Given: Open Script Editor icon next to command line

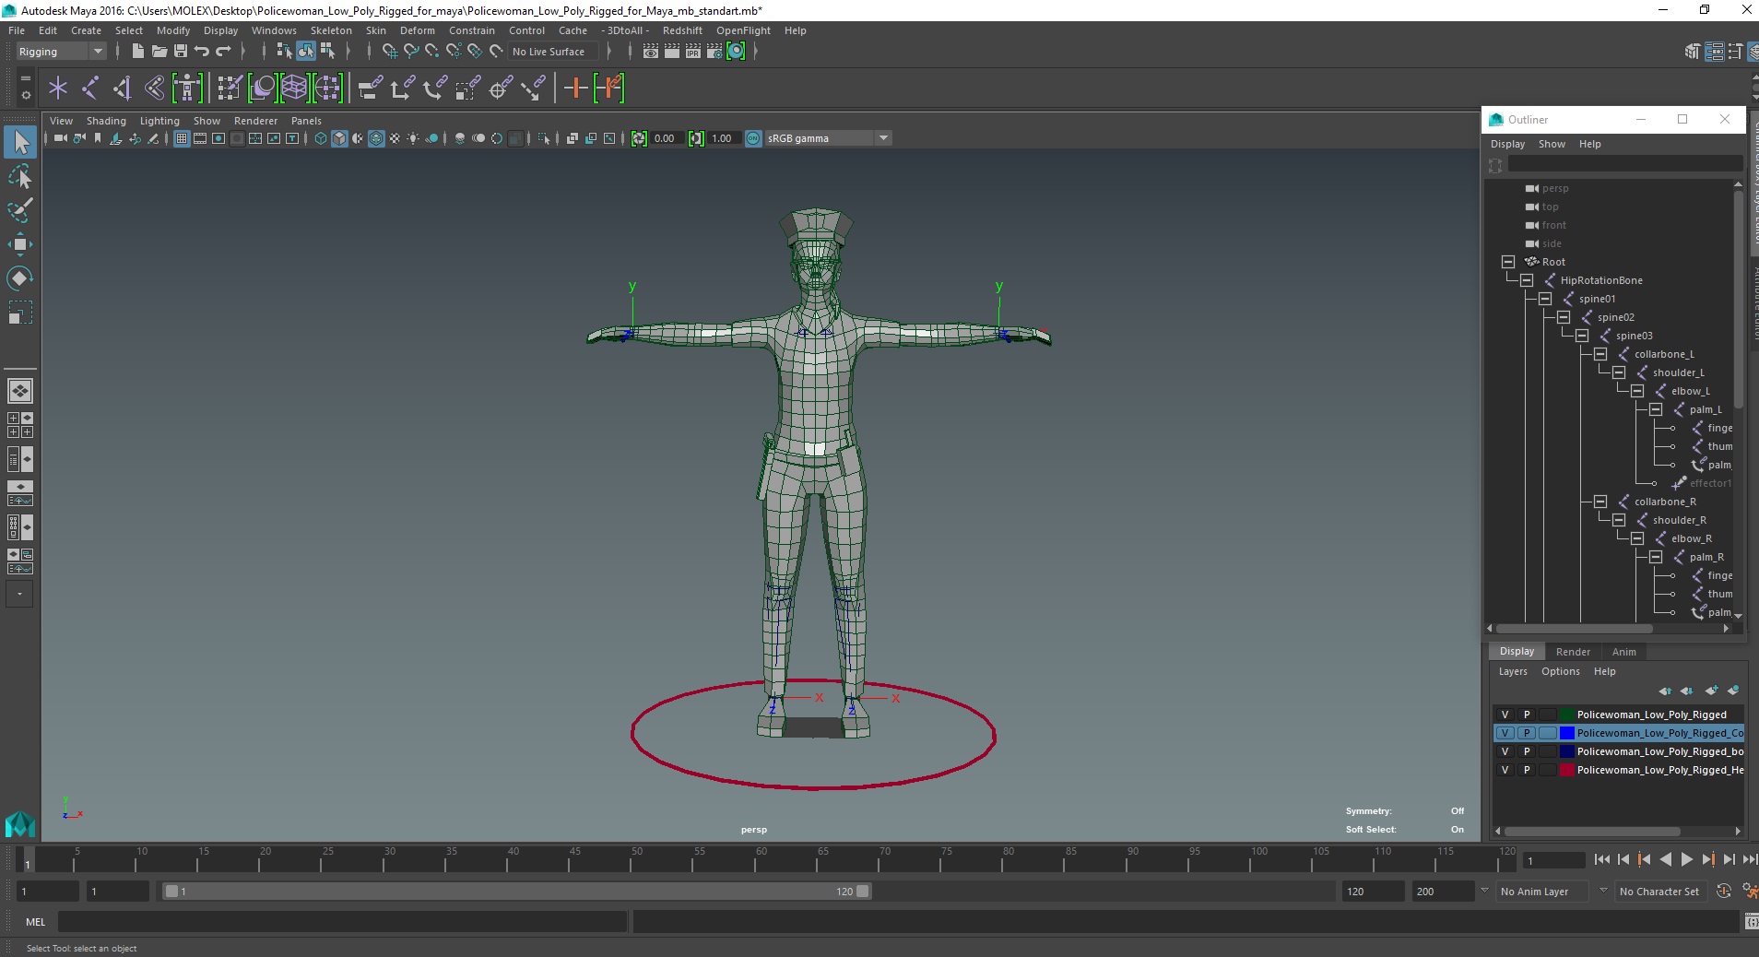Looking at the screenshot, I should (1751, 921).
